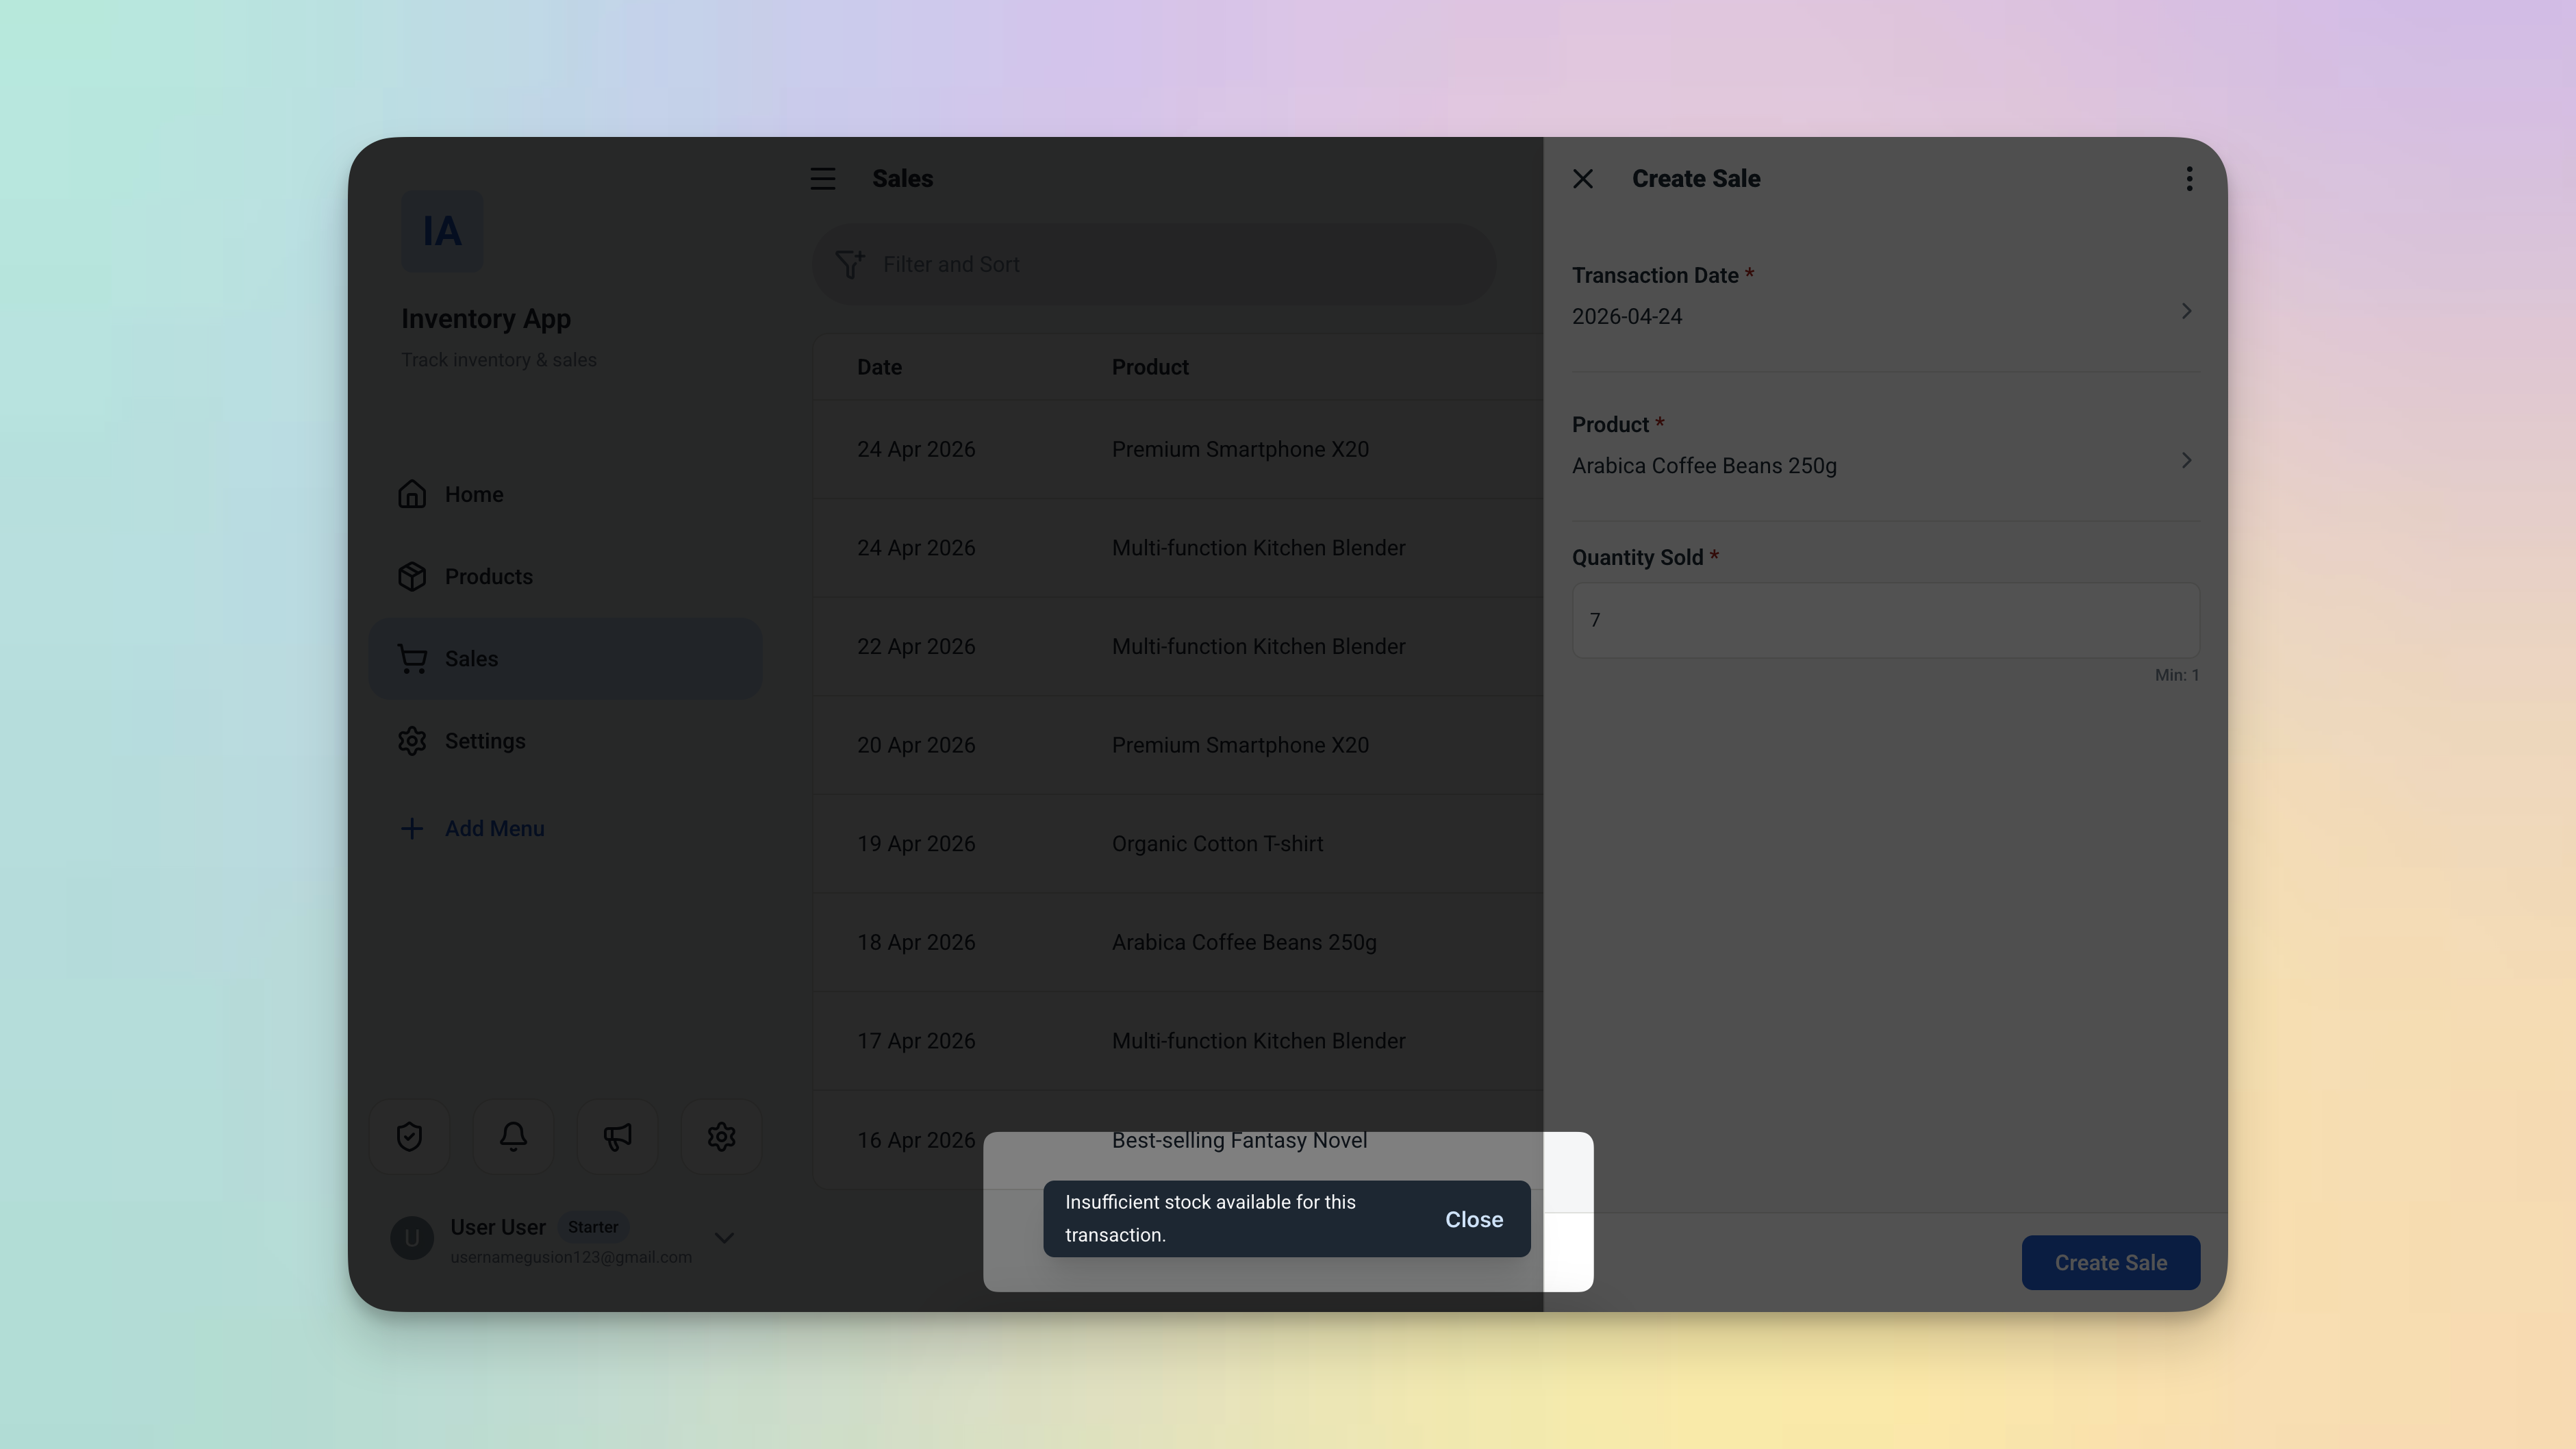
Task: Open Settings in sidebar
Action: click(x=565, y=741)
